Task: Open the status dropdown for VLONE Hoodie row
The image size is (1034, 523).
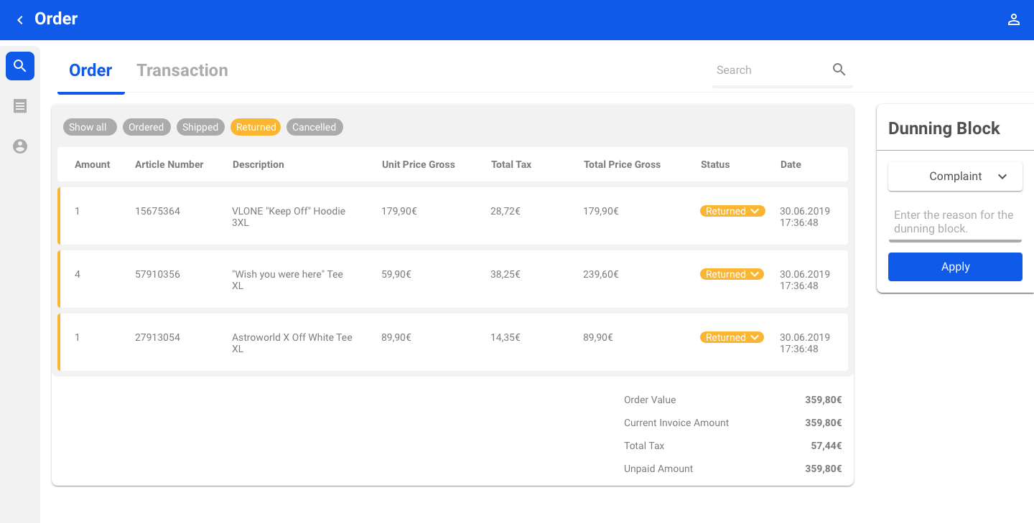Action: [732, 211]
